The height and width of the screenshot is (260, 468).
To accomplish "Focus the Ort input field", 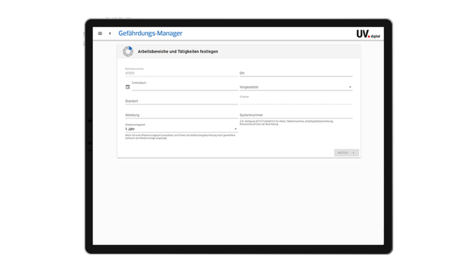I will [296, 73].
